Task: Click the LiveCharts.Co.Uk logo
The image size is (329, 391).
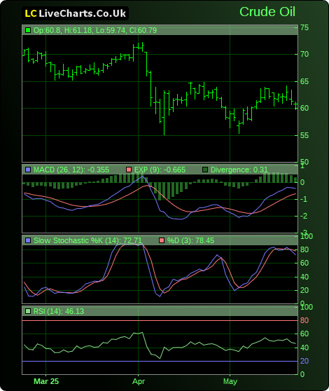Action: click(x=75, y=13)
